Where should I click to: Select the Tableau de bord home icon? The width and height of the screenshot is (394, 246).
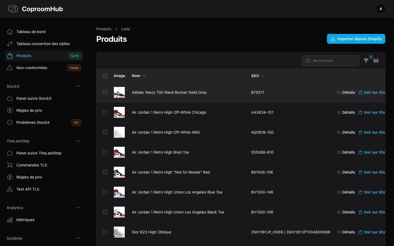[x=10, y=32]
